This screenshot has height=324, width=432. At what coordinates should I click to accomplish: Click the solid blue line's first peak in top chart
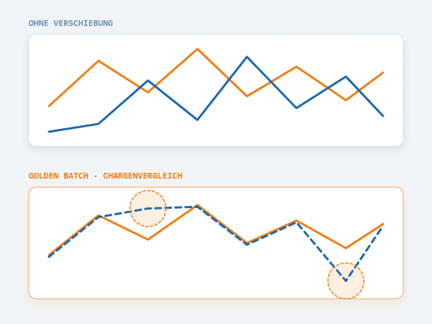[148, 81]
